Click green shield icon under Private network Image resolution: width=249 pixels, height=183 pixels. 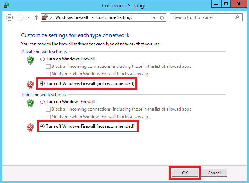click(x=30, y=60)
